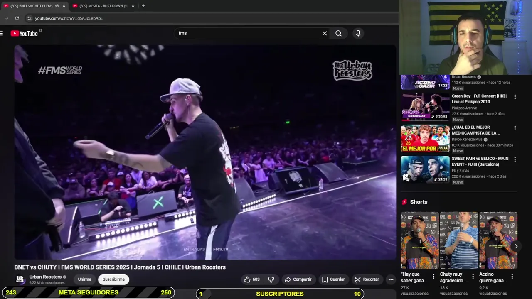Show next Shorts with the right arrow
The height and width of the screenshot is (299, 532).
(x=516, y=246)
